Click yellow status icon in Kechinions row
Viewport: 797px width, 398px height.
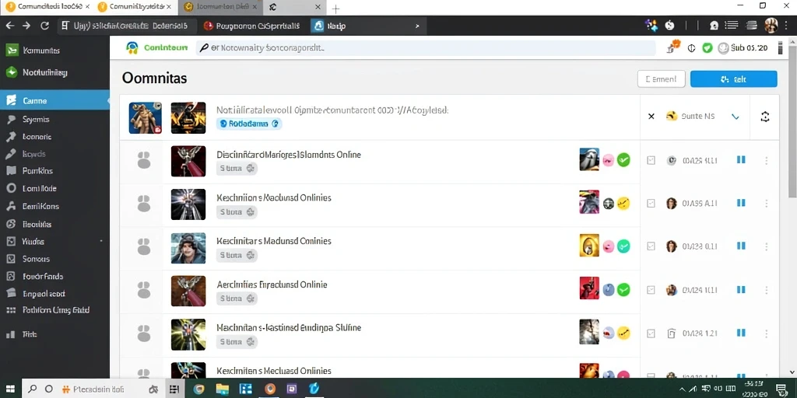tap(623, 204)
